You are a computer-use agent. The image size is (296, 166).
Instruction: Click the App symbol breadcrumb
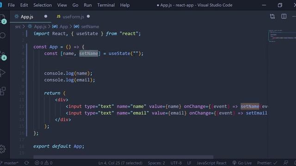click(x=60, y=27)
